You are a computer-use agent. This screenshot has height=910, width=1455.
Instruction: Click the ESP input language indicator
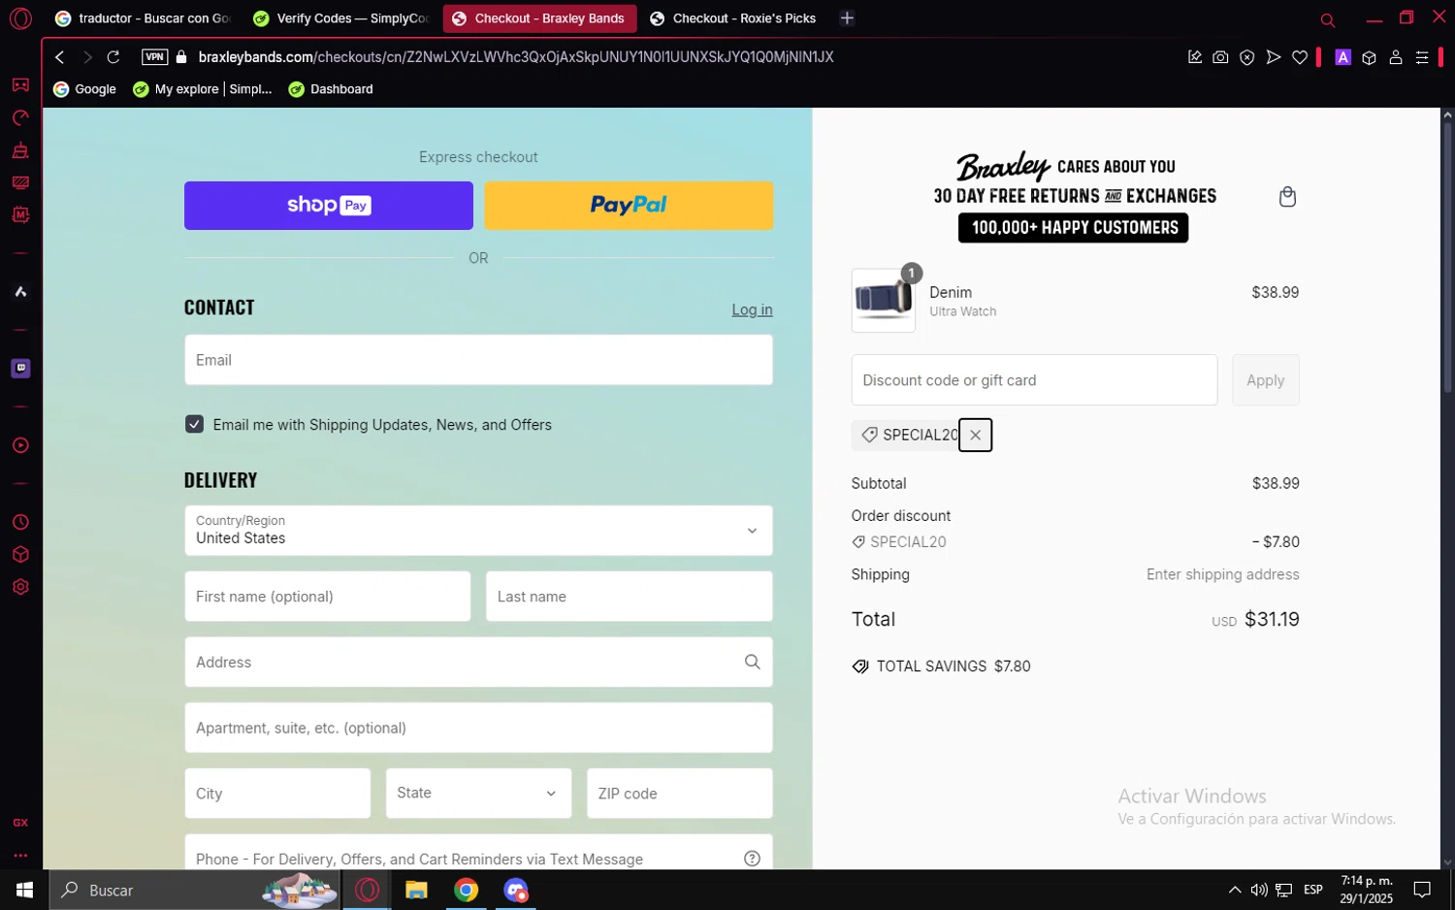tap(1312, 890)
